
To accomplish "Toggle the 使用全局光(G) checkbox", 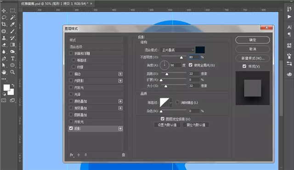I will 191,65.
